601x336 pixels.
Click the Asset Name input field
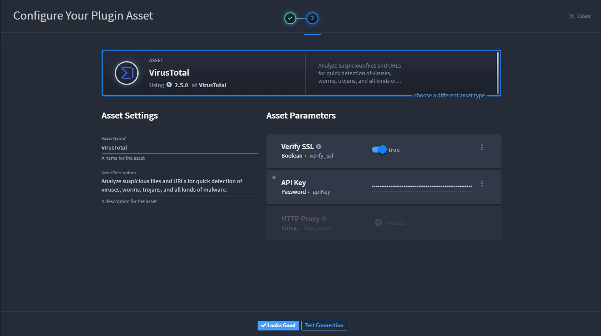click(x=180, y=148)
